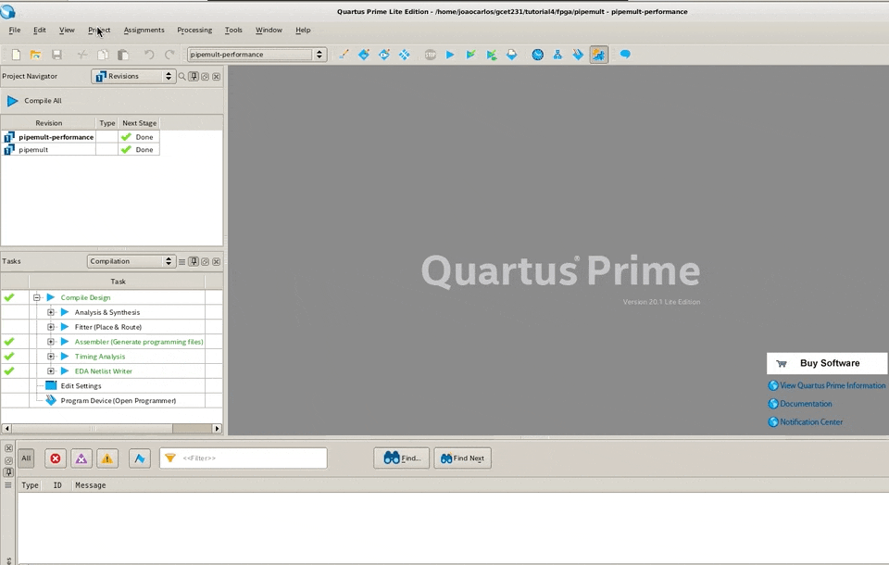Click the blue speech bubble toolbar icon
This screenshot has width=889, height=565.
coord(625,55)
